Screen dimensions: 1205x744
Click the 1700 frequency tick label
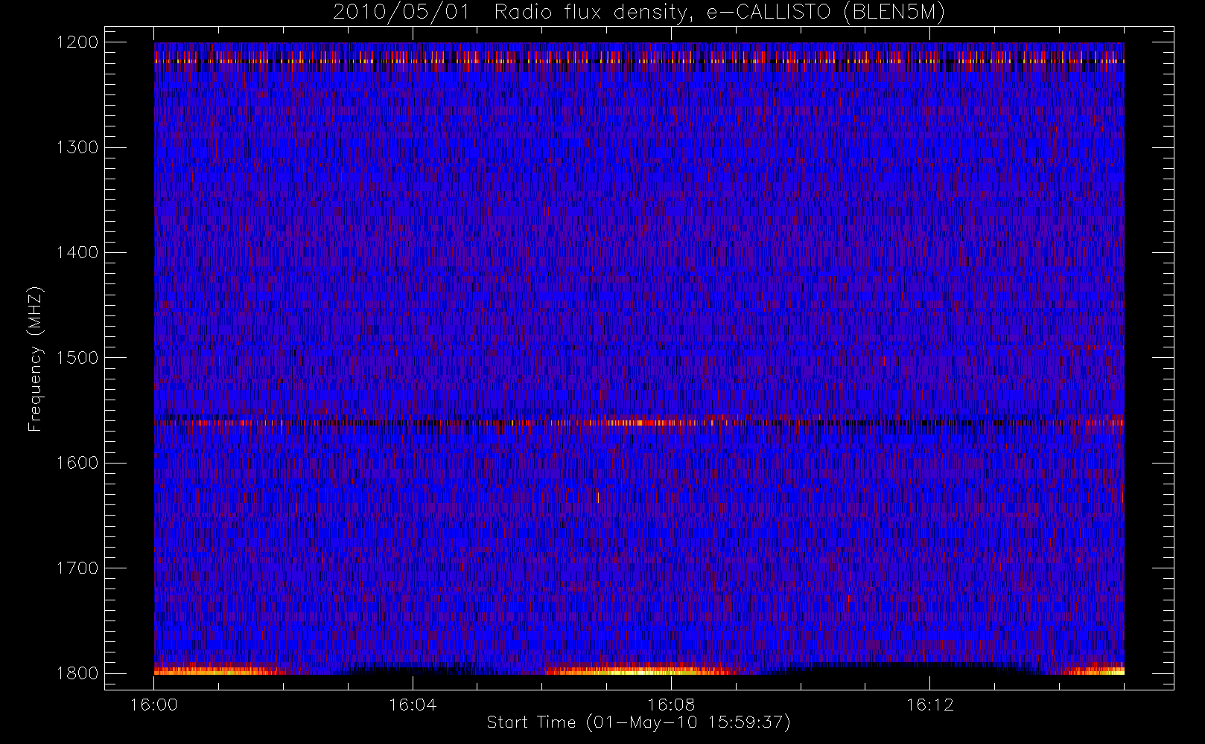(77, 568)
